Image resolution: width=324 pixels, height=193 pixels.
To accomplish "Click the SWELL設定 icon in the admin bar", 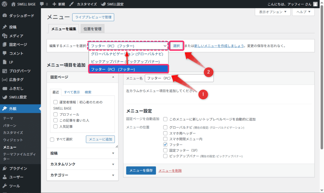I will pyautogui.click(x=103, y=4).
